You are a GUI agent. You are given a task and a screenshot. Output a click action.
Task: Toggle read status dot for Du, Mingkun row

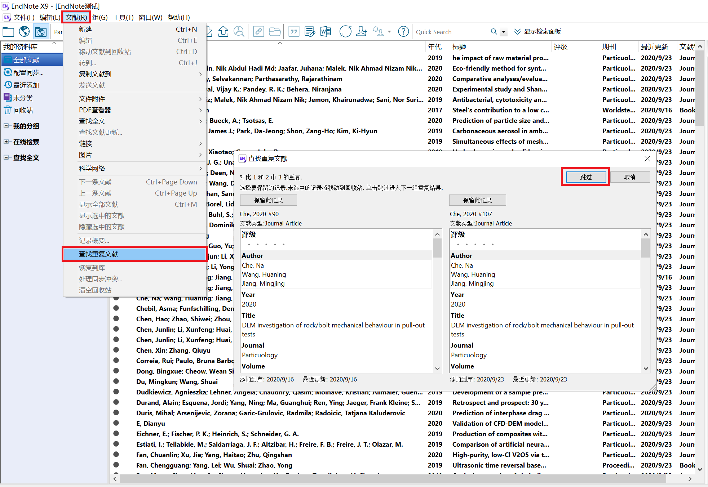point(116,381)
